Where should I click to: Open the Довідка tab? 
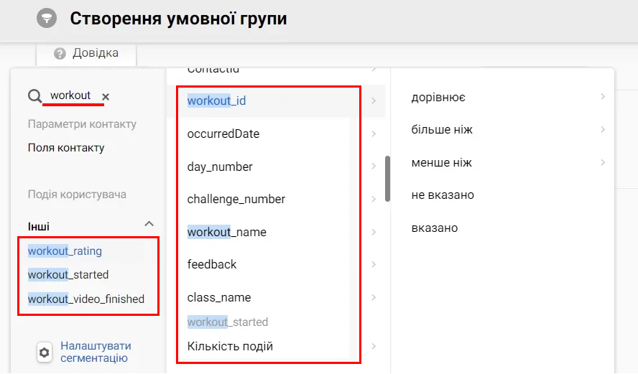click(x=86, y=53)
